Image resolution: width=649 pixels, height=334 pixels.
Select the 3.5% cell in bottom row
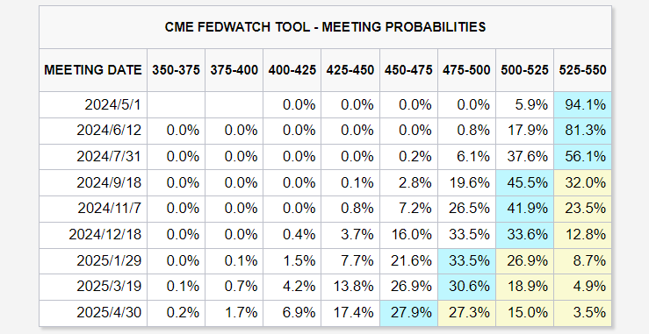(582, 313)
